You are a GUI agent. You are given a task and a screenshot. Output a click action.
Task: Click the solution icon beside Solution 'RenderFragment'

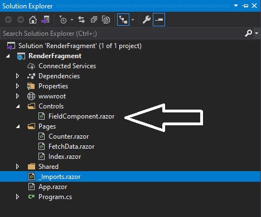click(11, 46)
